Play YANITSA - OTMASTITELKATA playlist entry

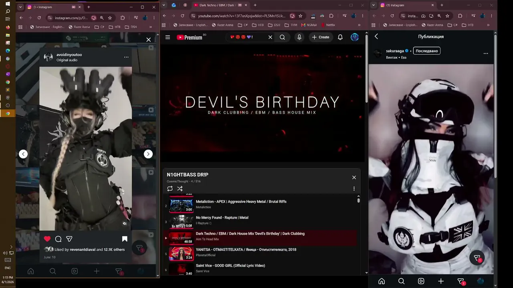pyautogui.click(x=261, y=253)
